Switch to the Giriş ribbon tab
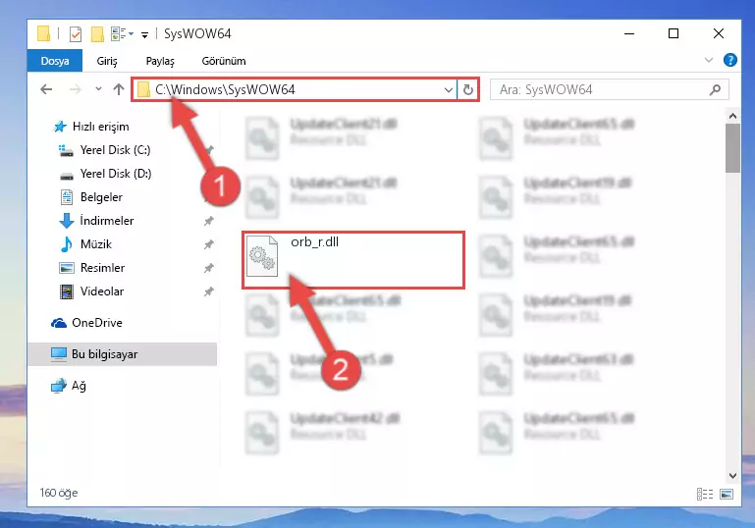Screen dimensions: 755x528 (x=107, y=61)
